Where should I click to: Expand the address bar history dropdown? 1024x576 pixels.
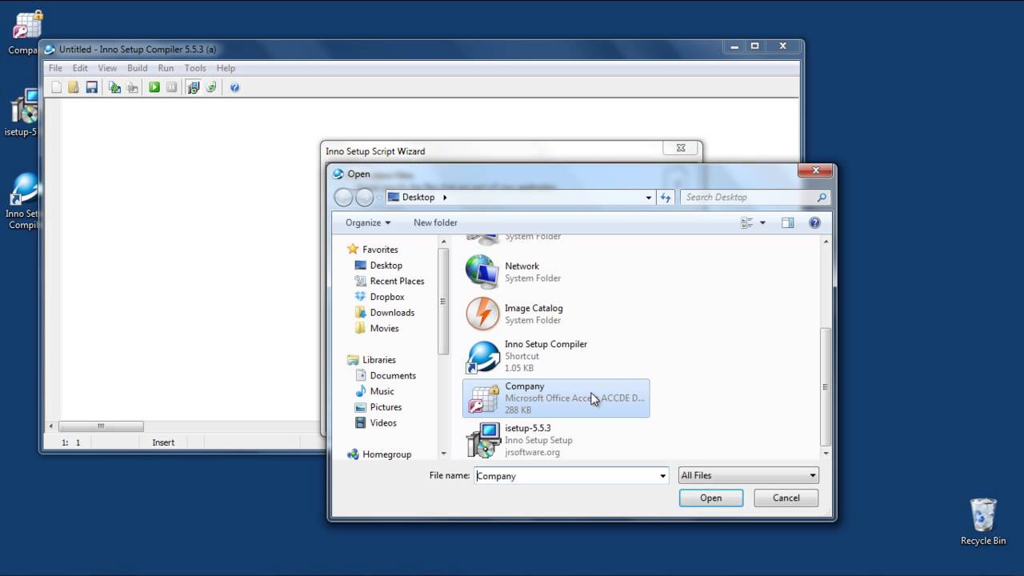(x=649, y=197)
